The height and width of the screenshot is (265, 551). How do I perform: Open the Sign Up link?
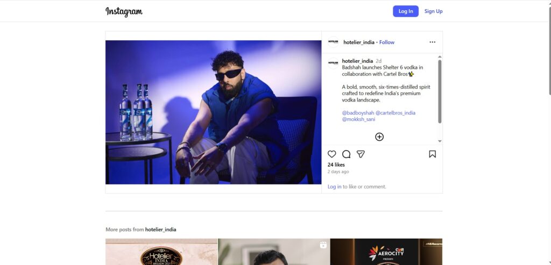[433, 11]
